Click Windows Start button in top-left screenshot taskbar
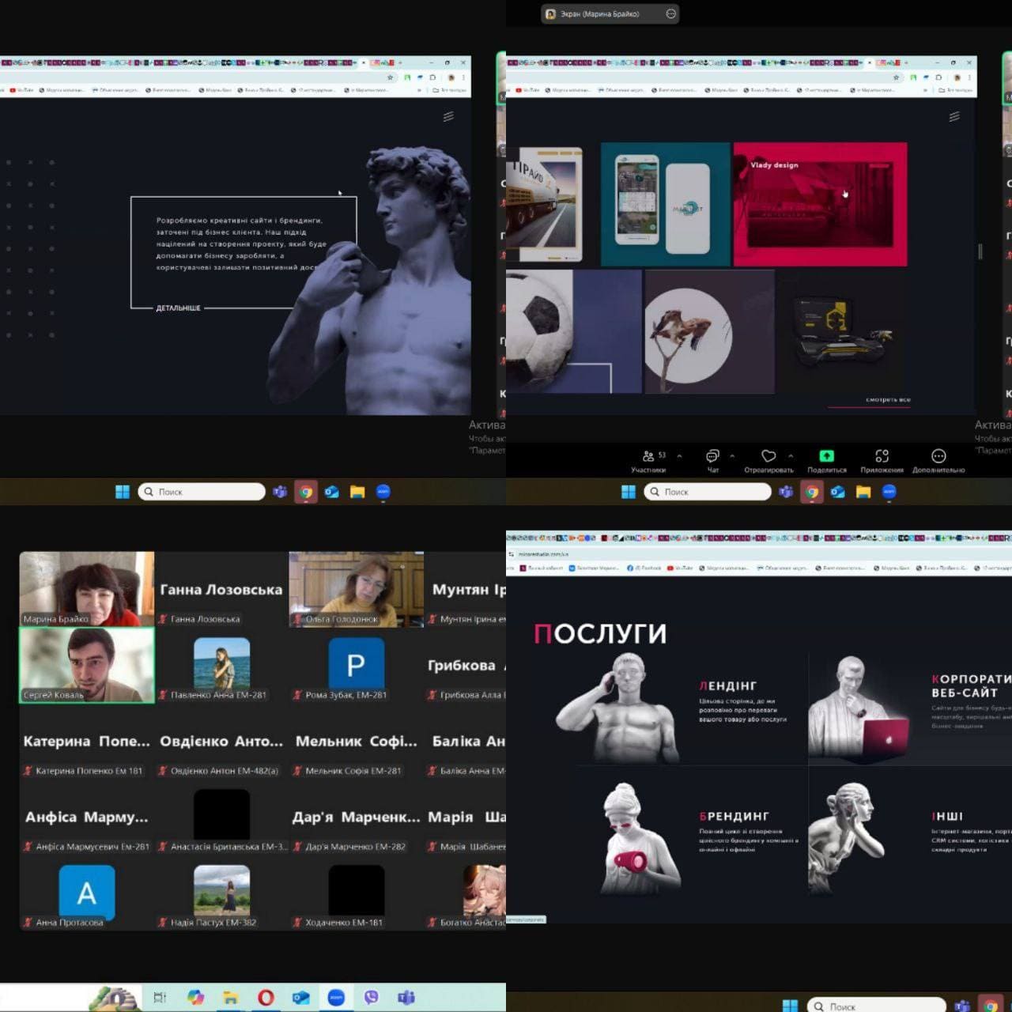The height and width of the screenshot is (1012, 1012). click(123, 492)
